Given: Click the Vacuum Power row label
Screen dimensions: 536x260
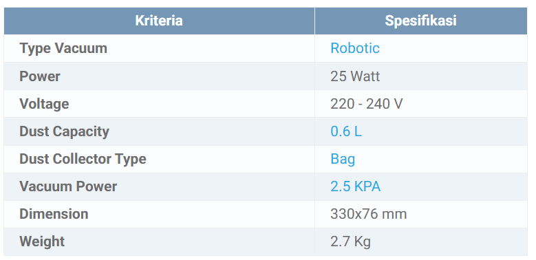Looking at the screenshot, I should [x=68, y=186].
